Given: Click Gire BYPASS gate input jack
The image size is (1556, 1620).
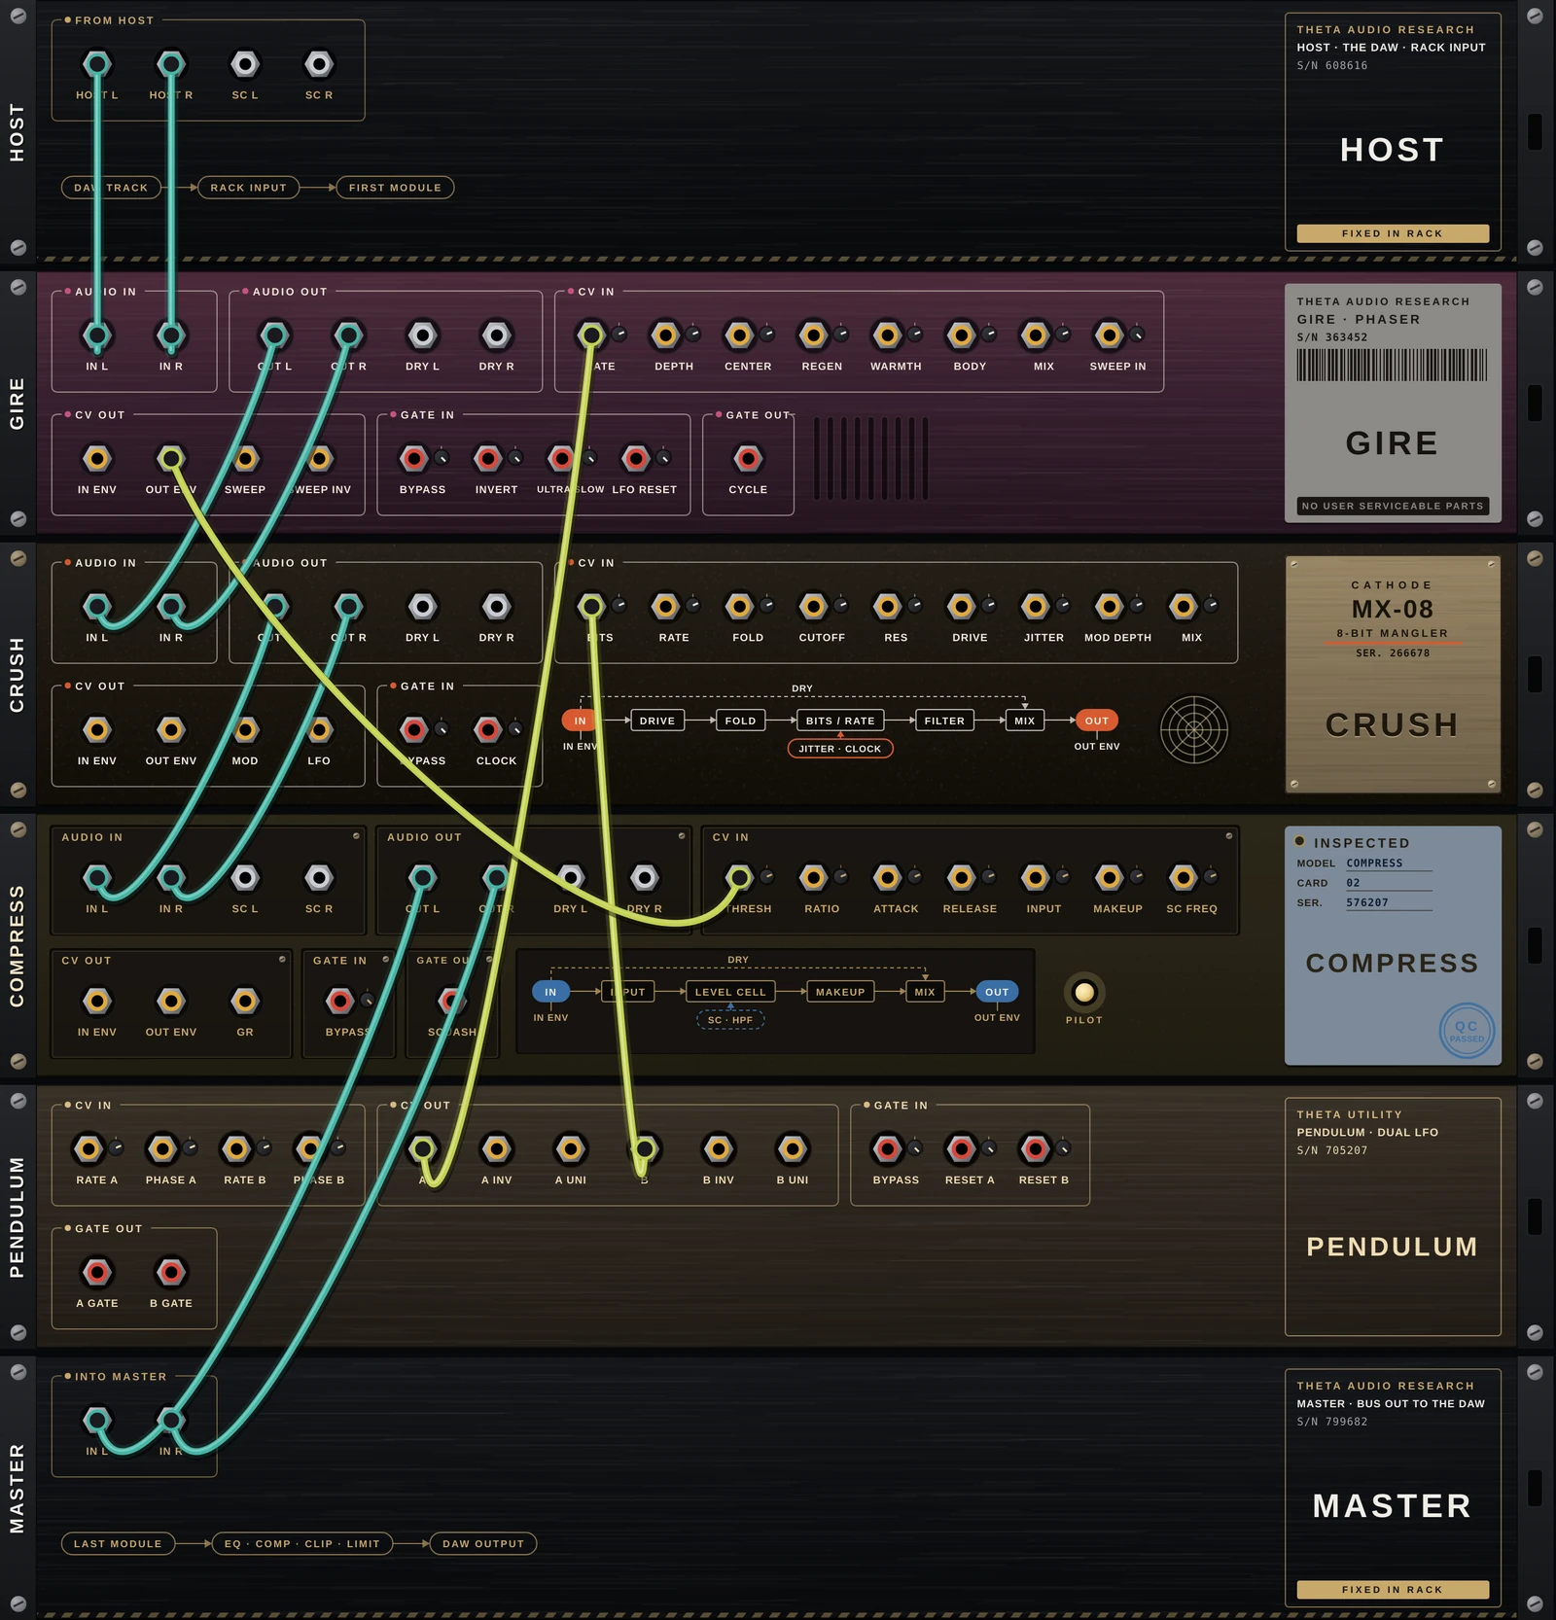Looking at the screenshot, I should pyautogui.click(x=414, y=458).
